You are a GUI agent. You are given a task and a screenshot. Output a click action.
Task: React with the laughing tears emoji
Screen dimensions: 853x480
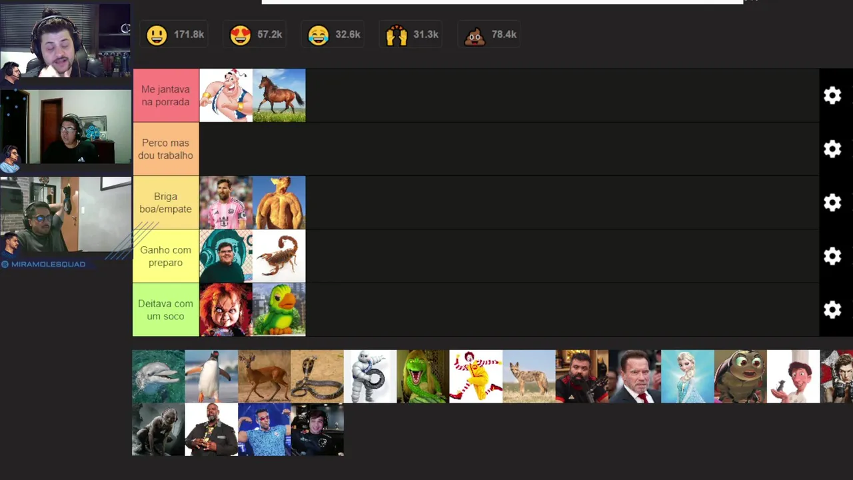[x=319, y=35]
